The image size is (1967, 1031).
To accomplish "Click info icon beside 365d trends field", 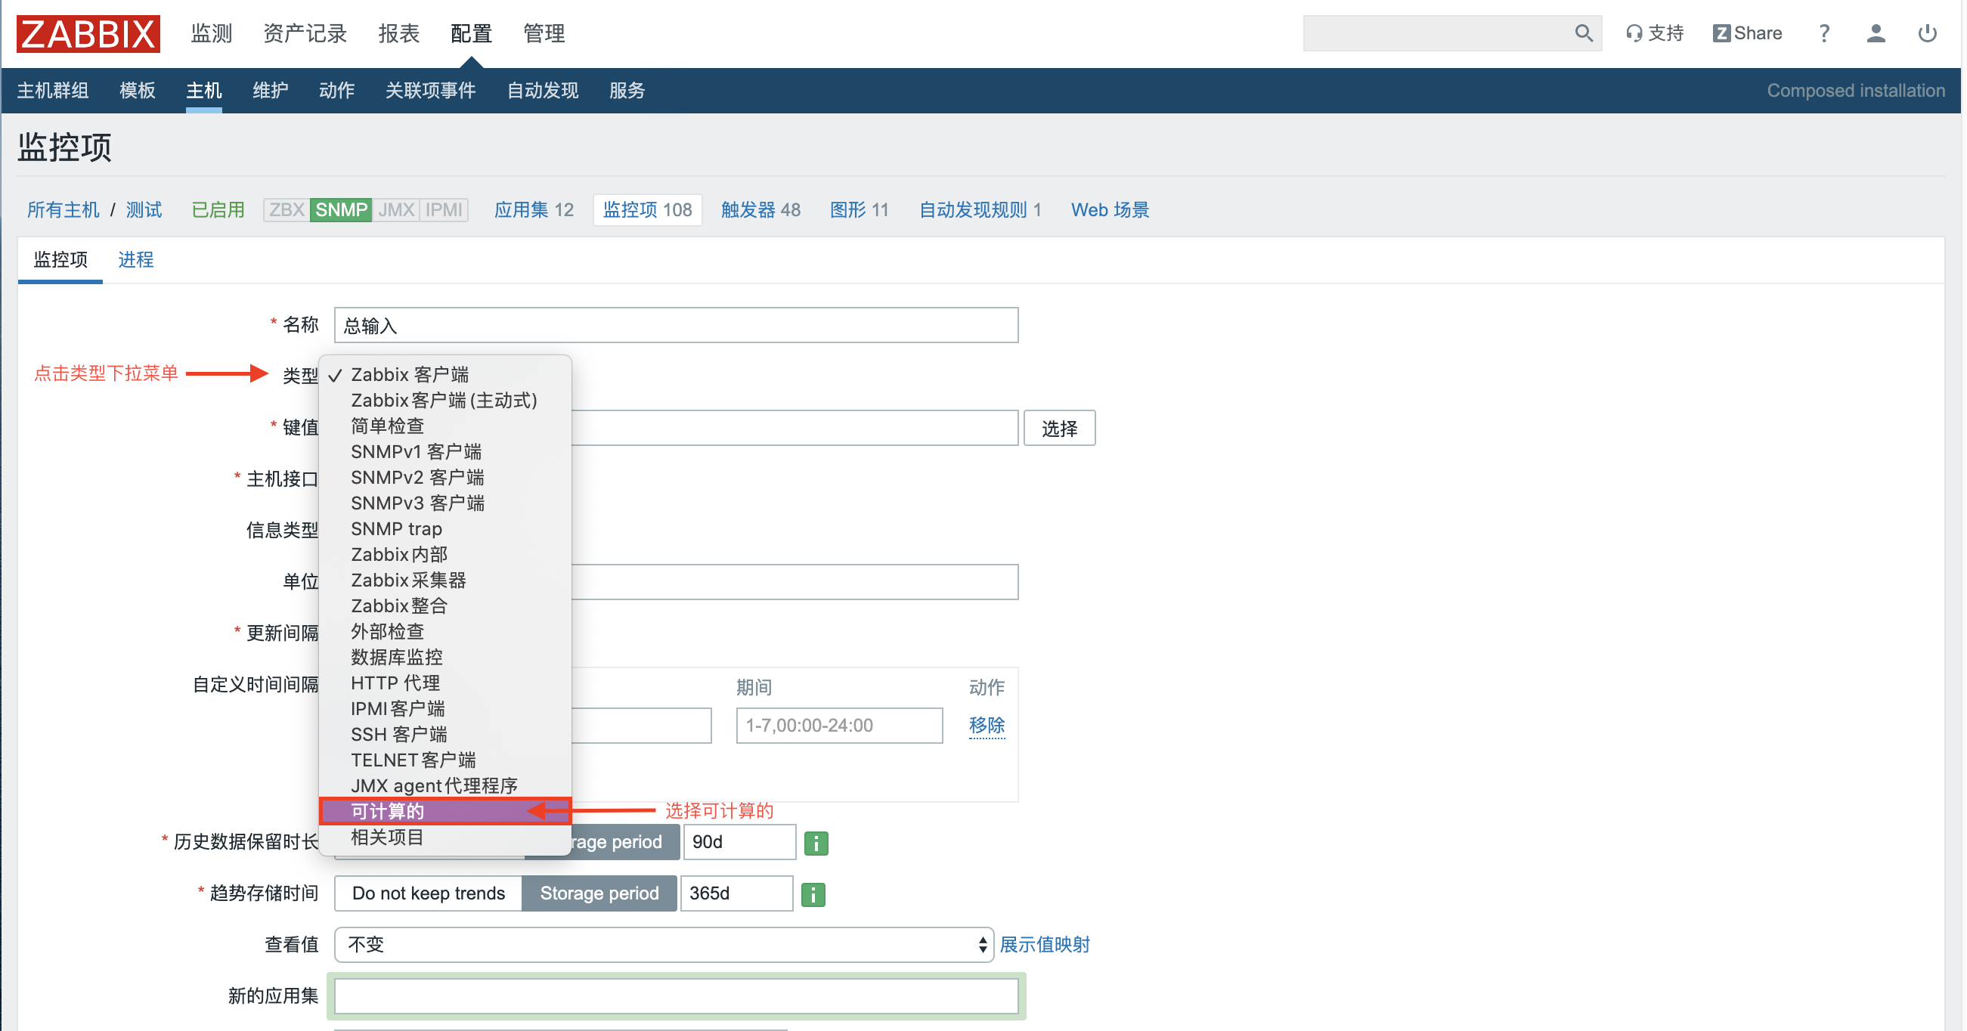I will click(813, 894).
